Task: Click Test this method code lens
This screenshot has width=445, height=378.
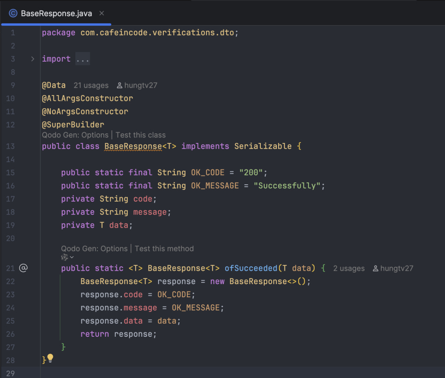Action: coord(164,249)
